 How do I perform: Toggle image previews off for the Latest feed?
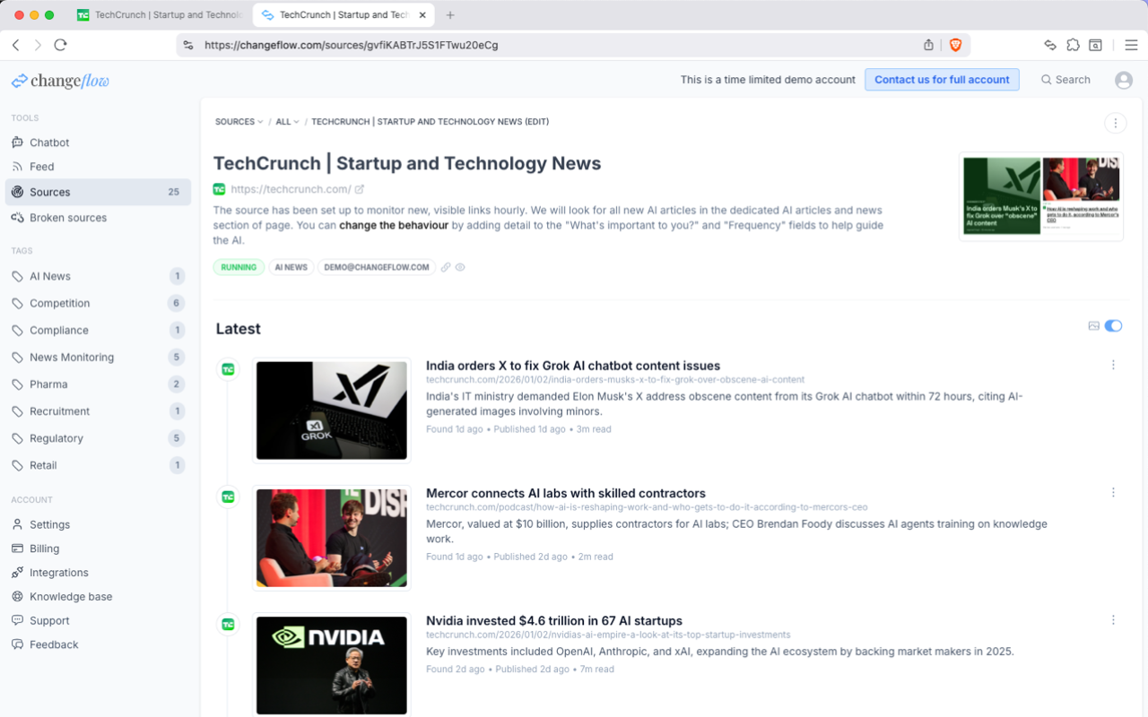[x=1113, y=325]
